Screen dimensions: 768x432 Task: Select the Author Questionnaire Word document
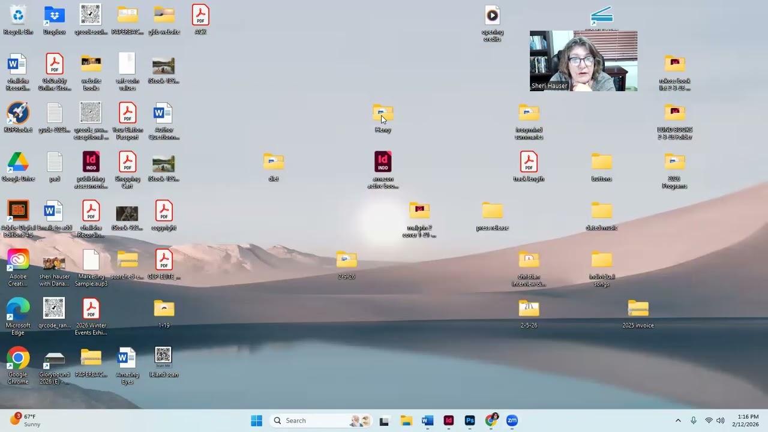(x=164, y=121)
